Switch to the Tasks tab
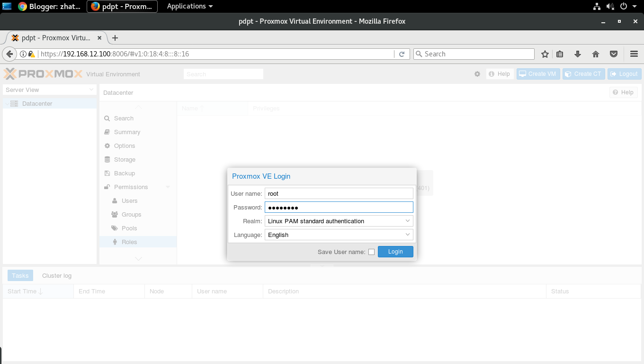 (20, 276)
